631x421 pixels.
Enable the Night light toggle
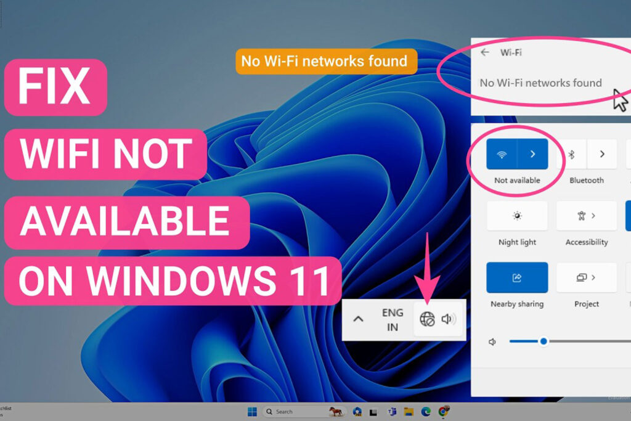pos(517,216)
